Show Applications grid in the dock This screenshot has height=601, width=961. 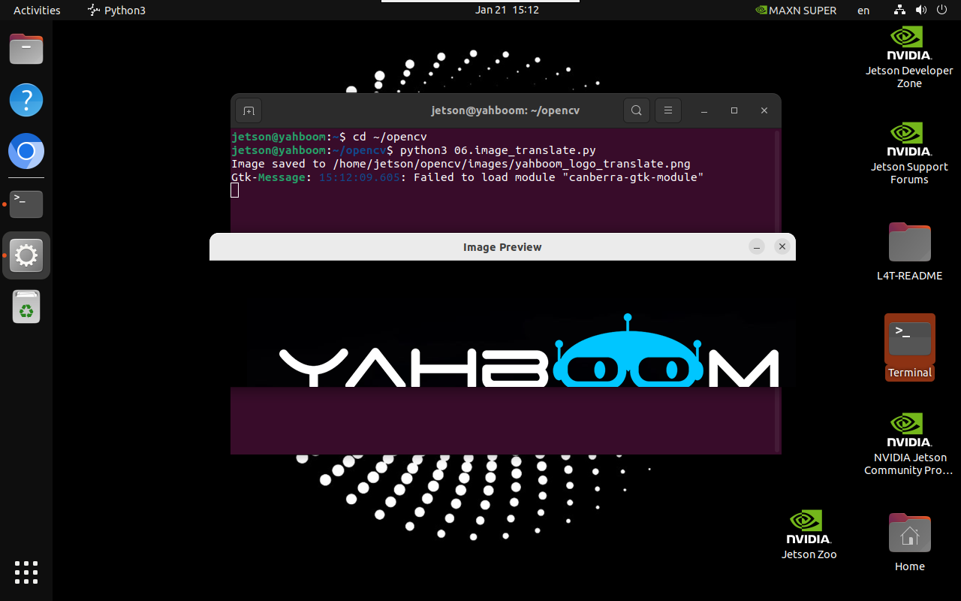(x=26, y=572)
